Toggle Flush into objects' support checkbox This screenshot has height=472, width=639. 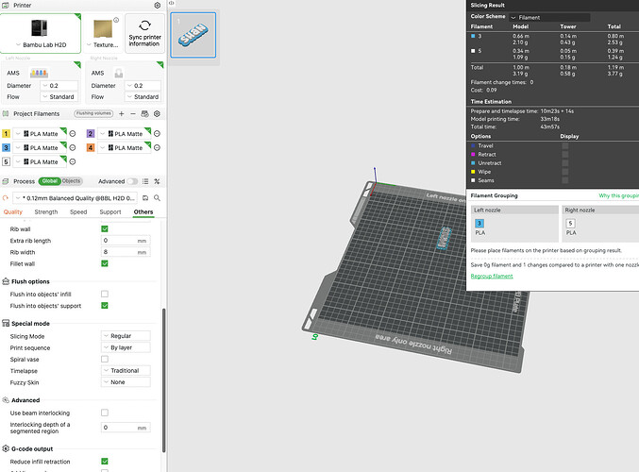105,306
